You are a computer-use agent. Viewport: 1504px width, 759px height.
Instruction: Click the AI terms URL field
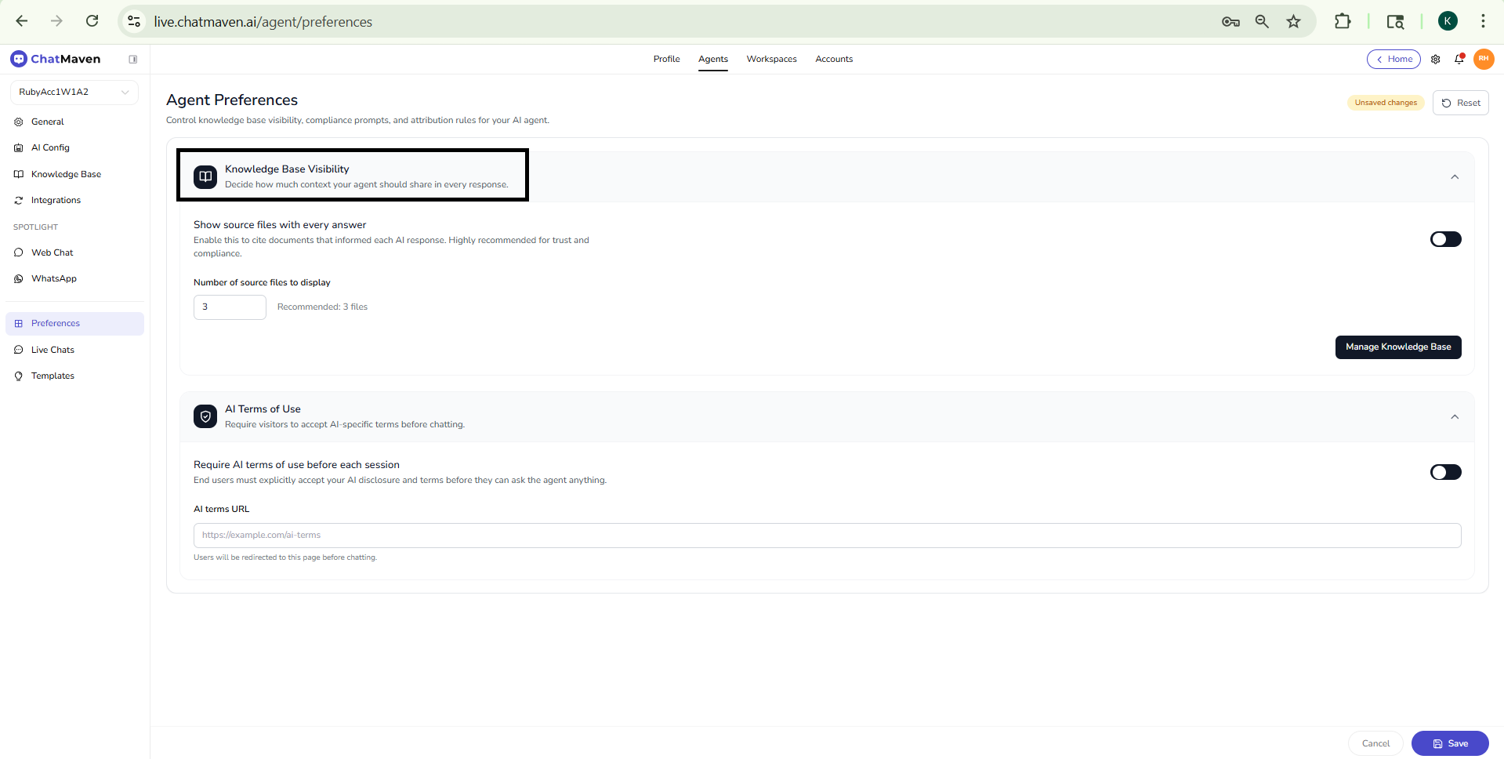[826, 536]
